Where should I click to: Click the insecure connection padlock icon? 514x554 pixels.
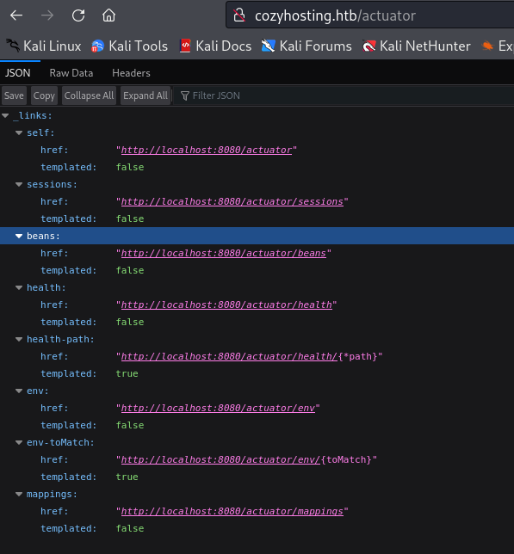point(239,15)
